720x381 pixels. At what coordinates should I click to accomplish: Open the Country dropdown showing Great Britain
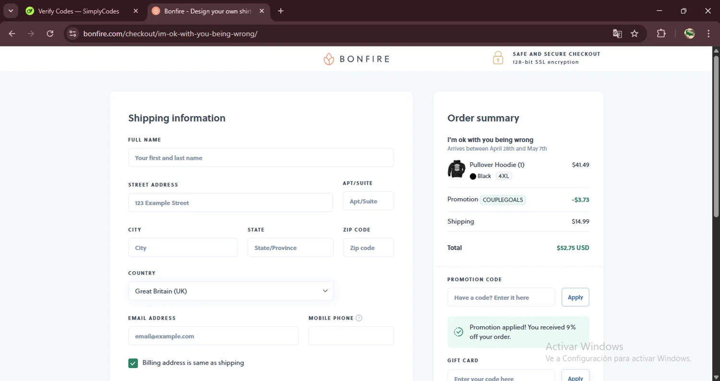coord(231,291)
